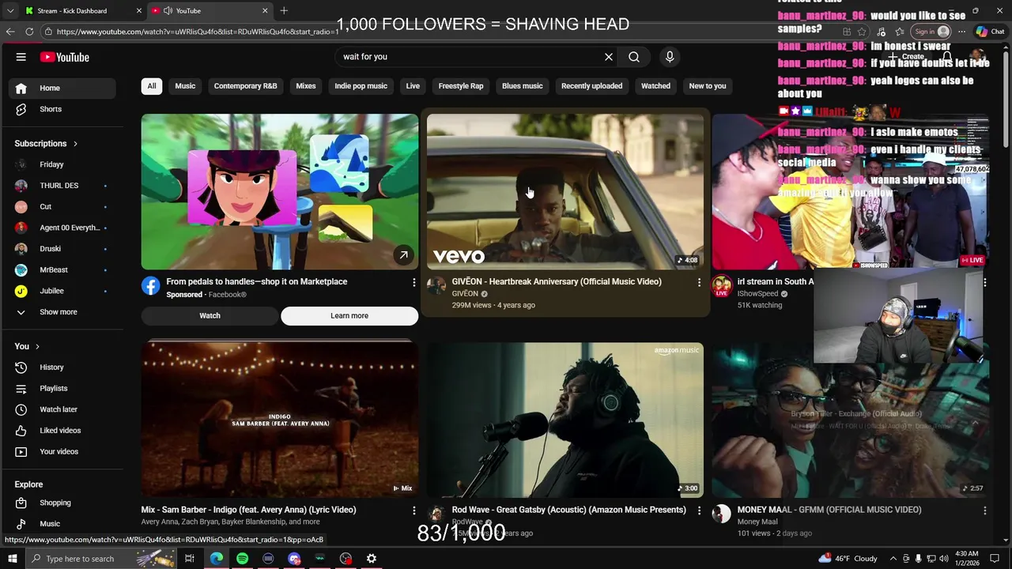
Task: Open Microsoft Edge from the taskbar
Action: (217, 559)
